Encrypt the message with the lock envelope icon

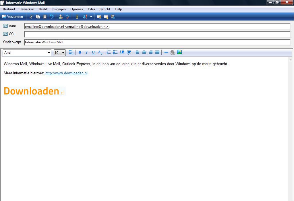(x=106, y=17)
